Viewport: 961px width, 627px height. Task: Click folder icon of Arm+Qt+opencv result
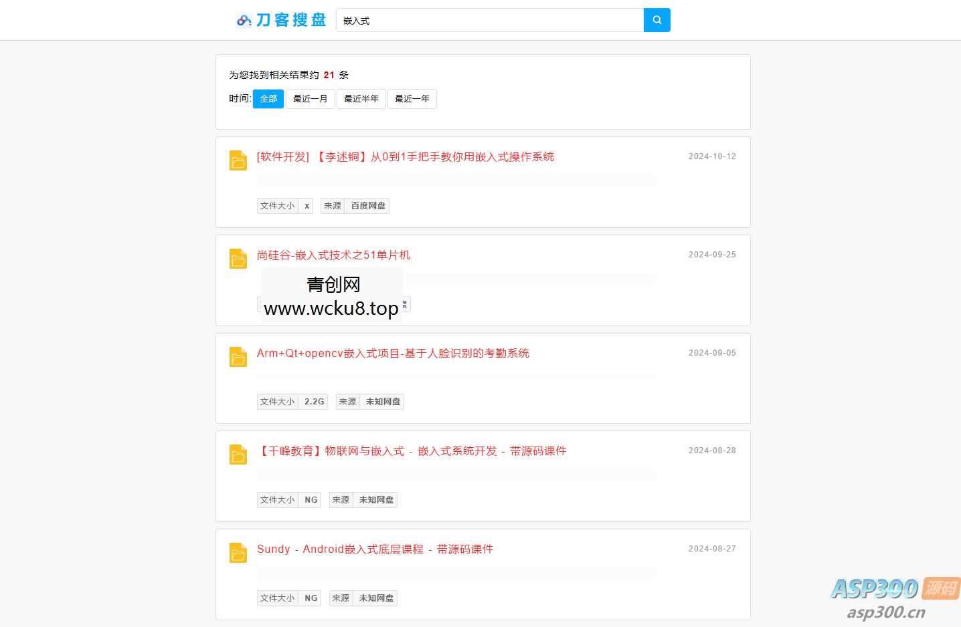(238, 357)
